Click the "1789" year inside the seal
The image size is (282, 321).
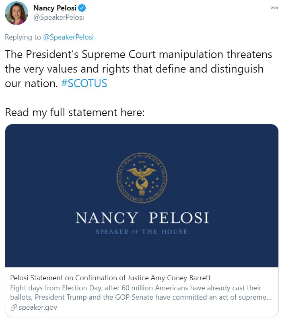[x=141, y=162]
